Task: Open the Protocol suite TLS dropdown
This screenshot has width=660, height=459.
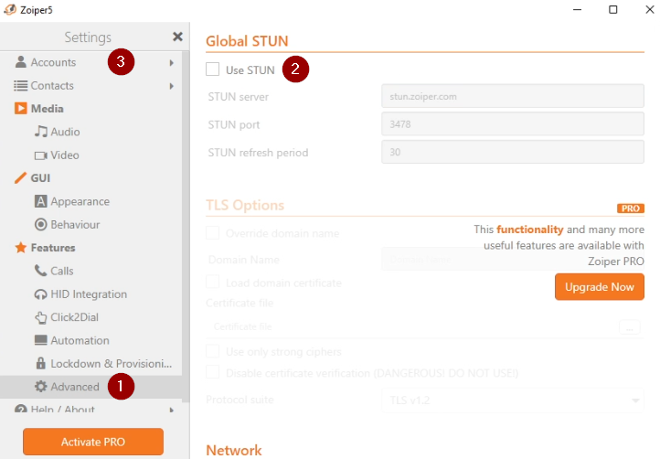Action: coord(513,400)
